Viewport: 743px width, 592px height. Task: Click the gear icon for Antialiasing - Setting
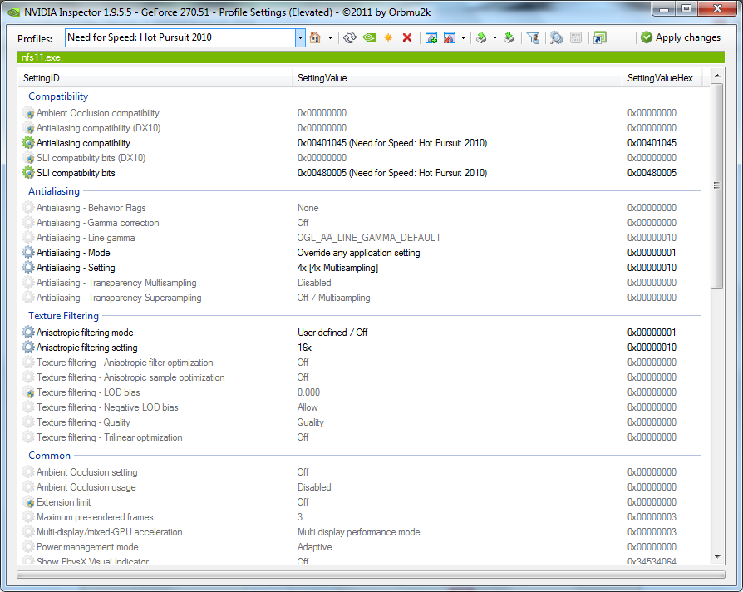point(28,268)
